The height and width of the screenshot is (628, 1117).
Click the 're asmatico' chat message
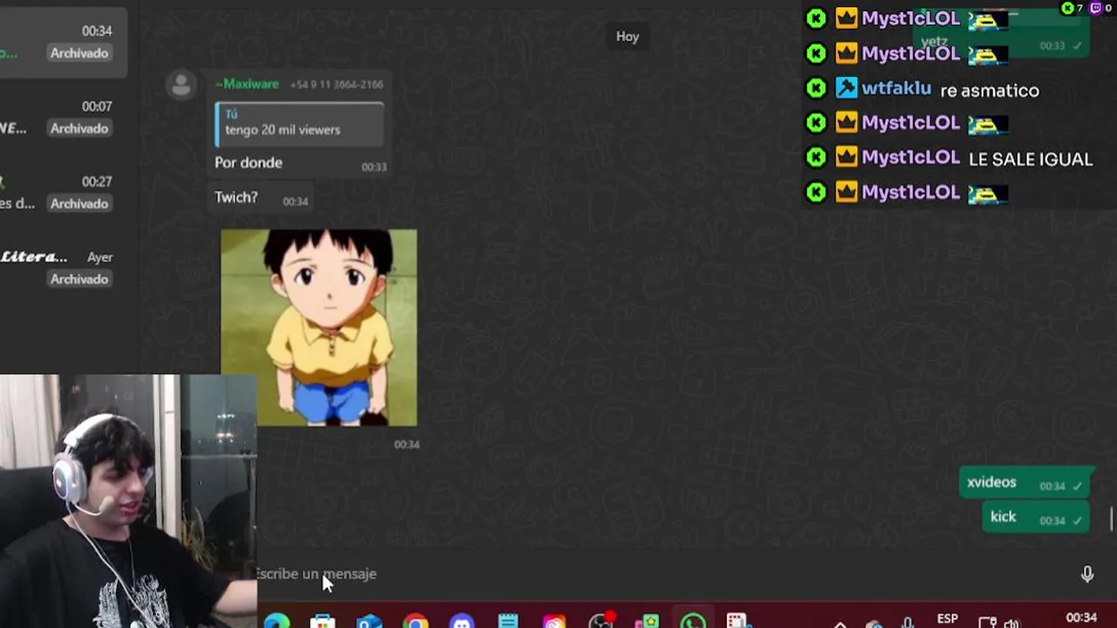(x=990, y=90)
